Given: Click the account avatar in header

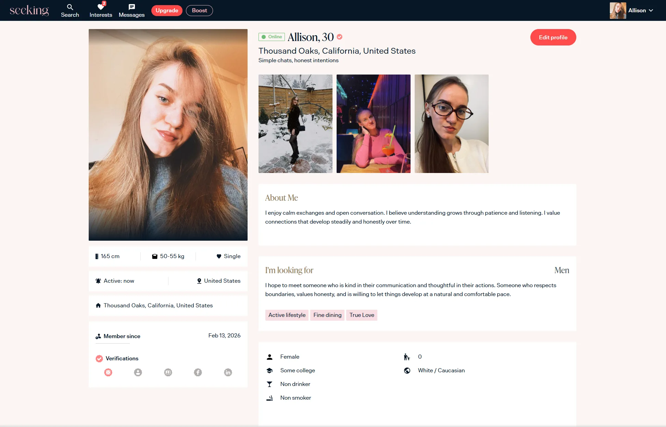Looking at the screenshot, I should click(x=618, y=11).
